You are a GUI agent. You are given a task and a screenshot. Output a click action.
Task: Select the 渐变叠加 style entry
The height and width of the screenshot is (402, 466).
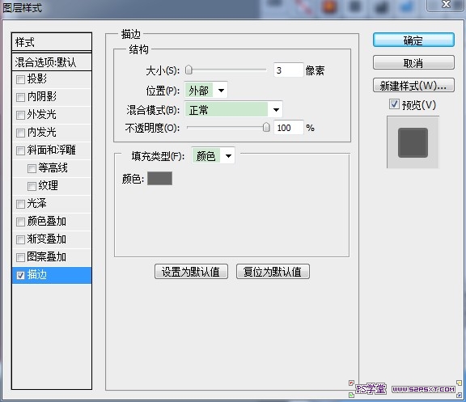point(52,239)
